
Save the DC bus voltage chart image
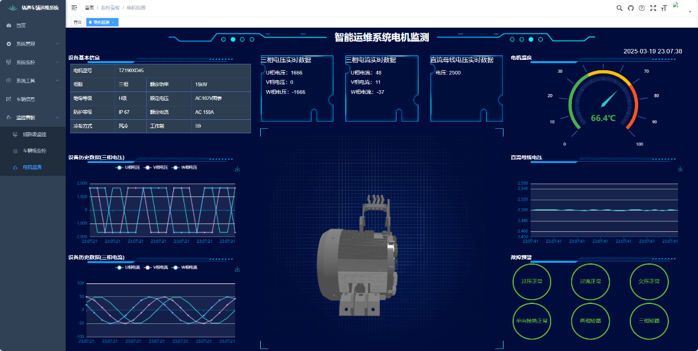point(681,169)
